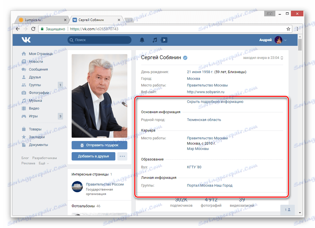
Task: Click the green secure lock icon
Action: (42, 29)
